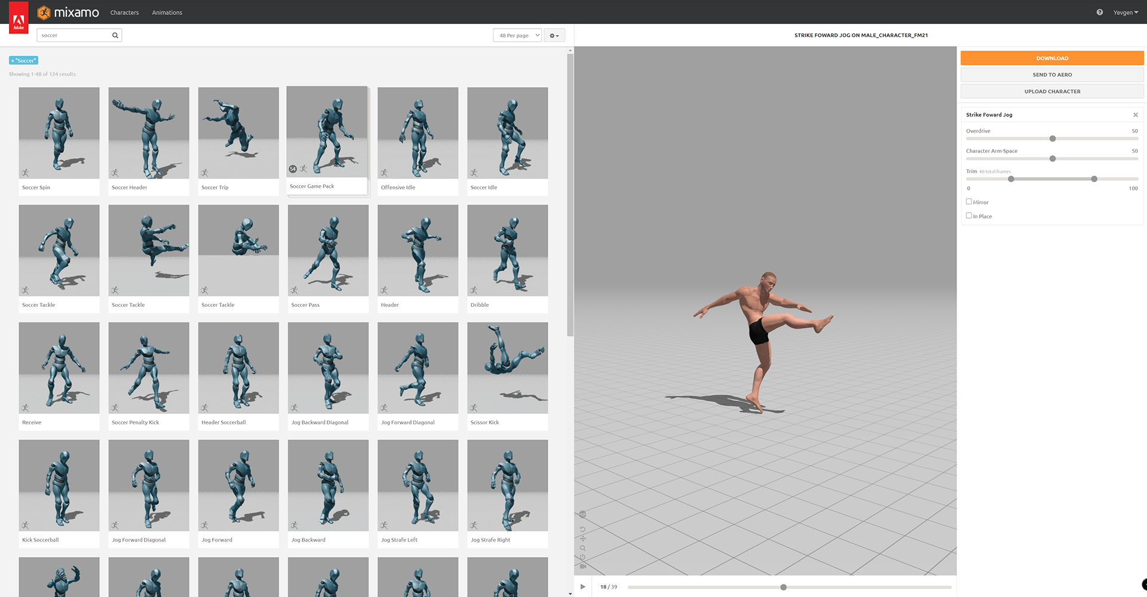This screenshot has width=1147, height=597.
Task: Select the Header animation thumbnail
Action: tap(418, 250)
